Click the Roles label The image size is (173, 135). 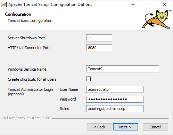coord(64,109)
